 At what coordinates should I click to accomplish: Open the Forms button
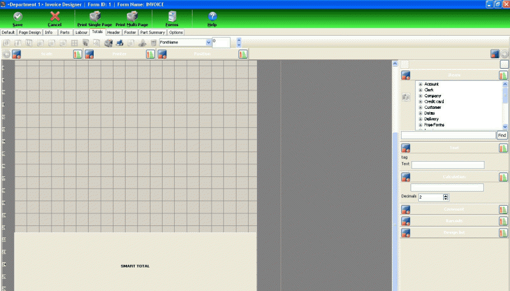coord(171,19)
